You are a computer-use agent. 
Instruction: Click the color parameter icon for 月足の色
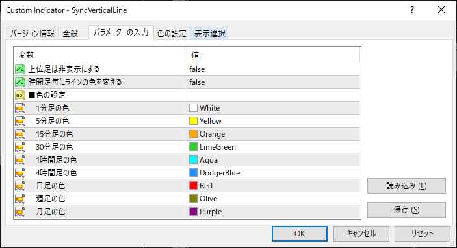point(20,211)
